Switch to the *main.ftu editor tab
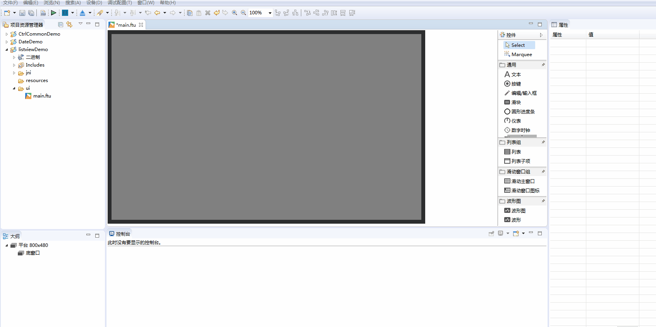The width and height of the screenshot is (656, 327). click(126, 25)
